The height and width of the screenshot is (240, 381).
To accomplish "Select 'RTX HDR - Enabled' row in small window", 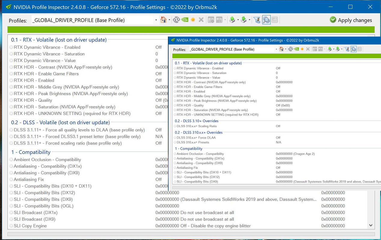I will tap(191, 91).
